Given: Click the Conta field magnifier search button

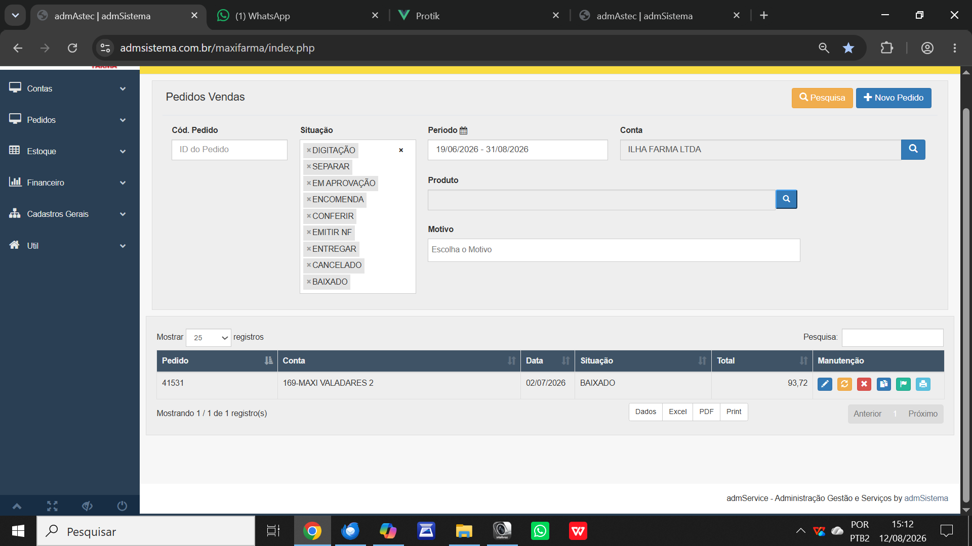Looking at the screenshot, I should pyautogui.click(x=913, y=150).
